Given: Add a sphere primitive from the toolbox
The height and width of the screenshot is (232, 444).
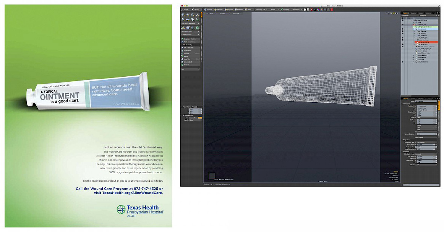Looking at the screenshot, I should click(x=188, y=15).
